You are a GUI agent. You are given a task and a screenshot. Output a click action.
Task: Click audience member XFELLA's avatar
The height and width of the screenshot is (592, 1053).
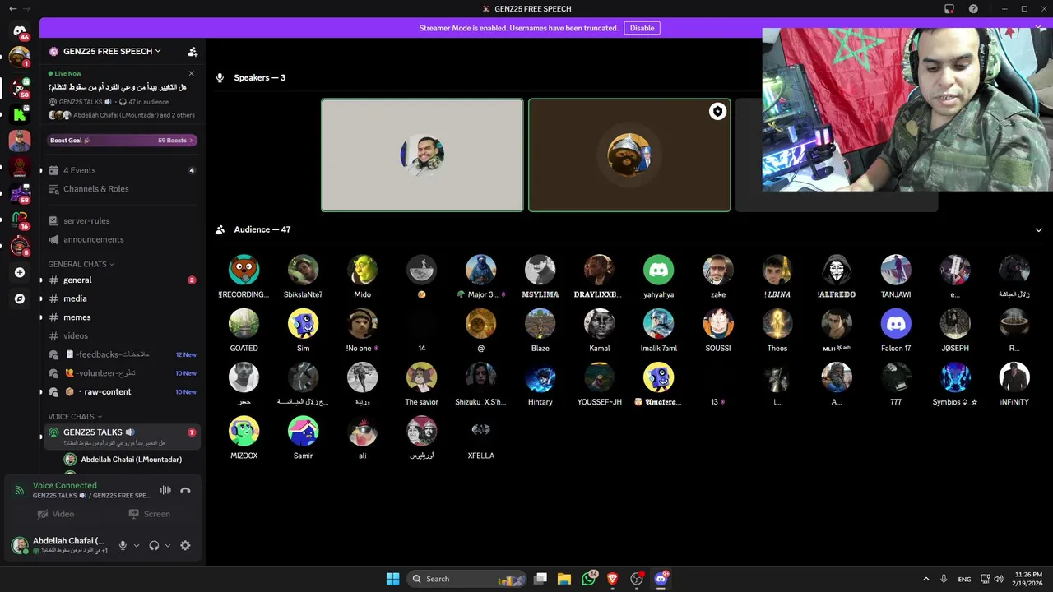coord(481,431)
